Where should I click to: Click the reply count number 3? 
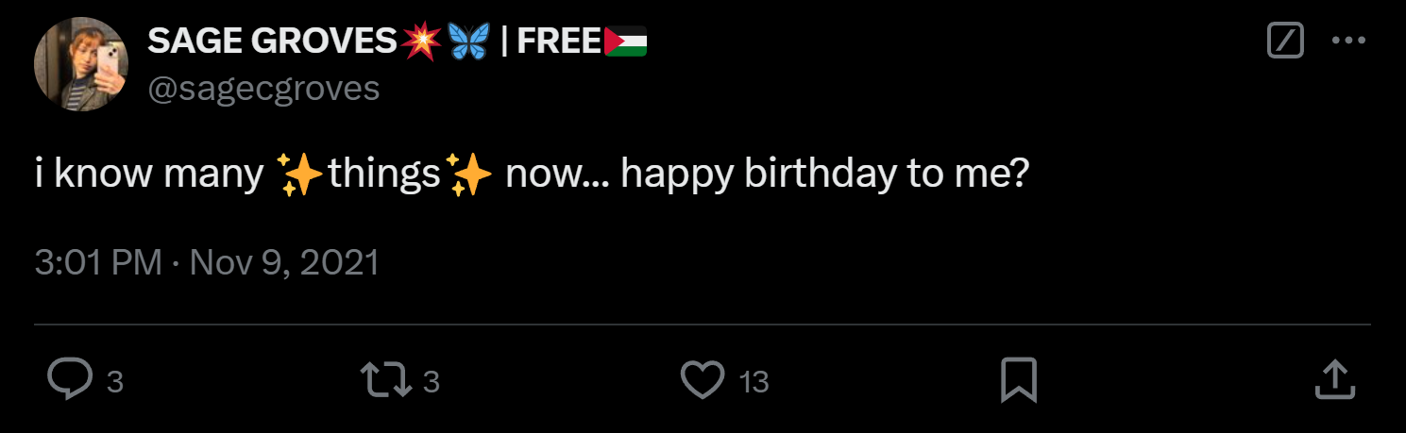pos(114,382)
